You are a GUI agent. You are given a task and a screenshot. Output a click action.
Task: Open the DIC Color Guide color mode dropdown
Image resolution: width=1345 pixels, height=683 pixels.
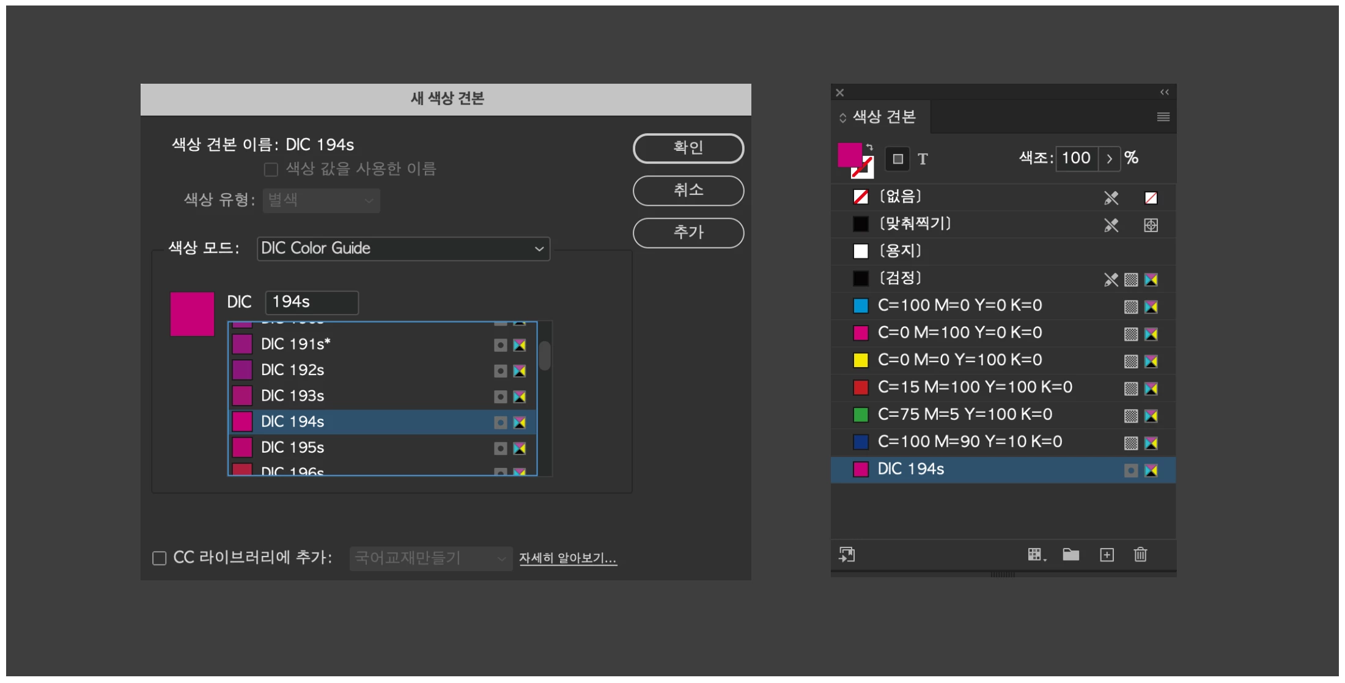point(403,249)
